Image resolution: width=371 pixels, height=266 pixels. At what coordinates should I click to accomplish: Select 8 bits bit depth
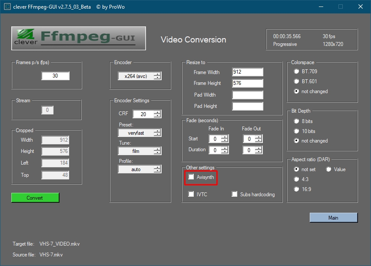pos(296,121)
